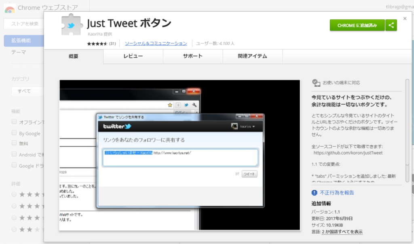Click the star rating icons
Image resolution: width=414 pixels, height=244 pixels.
97,44
